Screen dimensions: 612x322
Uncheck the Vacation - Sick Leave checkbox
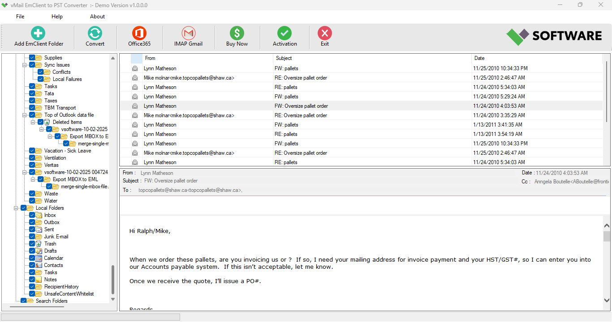(32, 151)
